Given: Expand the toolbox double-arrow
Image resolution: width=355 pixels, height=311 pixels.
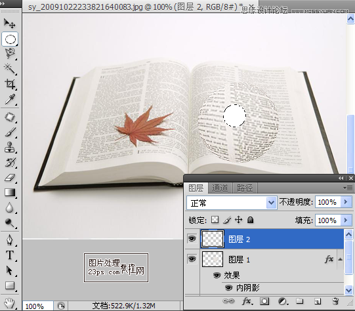Looking at the screenshot, I should (x=3, y=3).
